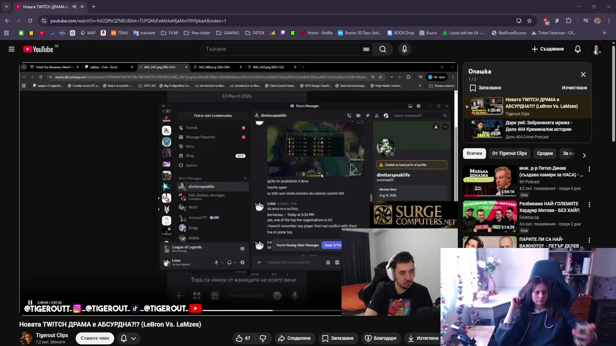The height and width of the screenshot is (346, 616).
Task: Open options for ПАРИТЕ ЛИ СА НАЙ-ВАЖНОТО video
Action: [x=589, y=240]
